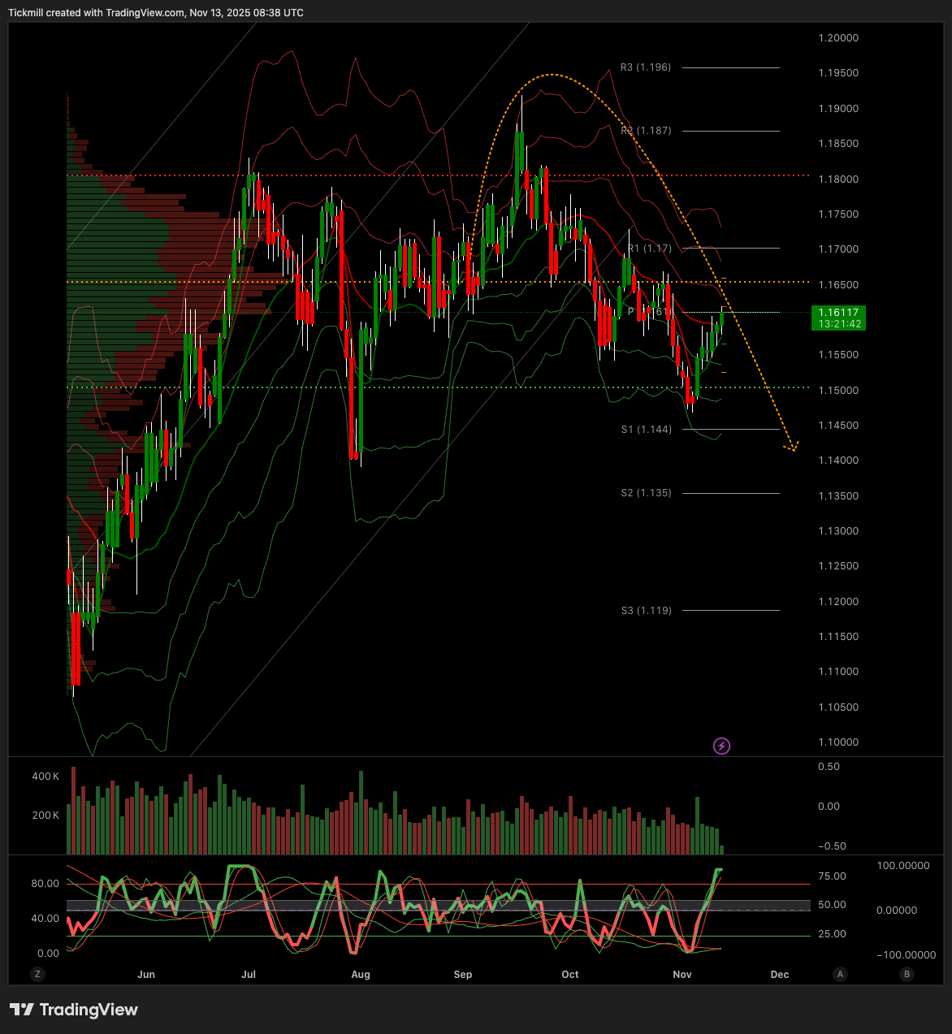Select the R3 (1.196) pivot label
This screenshot has width=952, height=1034.
[x=646, y=67]
